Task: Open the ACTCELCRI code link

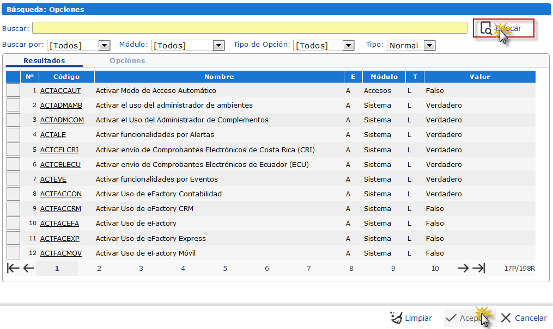Action: [x=59, y=150]
